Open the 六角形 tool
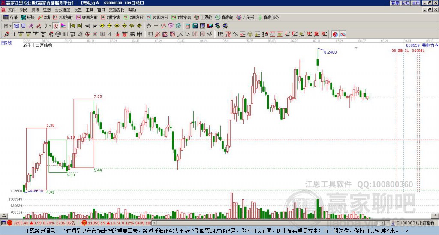Viewport: 439px width, 235px height. pos(245,17)
